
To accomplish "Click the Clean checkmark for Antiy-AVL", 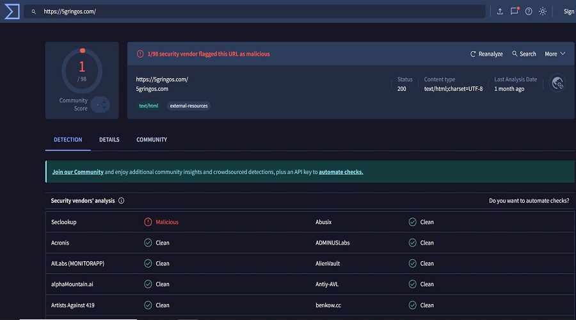I will click(x=412, y=284).
